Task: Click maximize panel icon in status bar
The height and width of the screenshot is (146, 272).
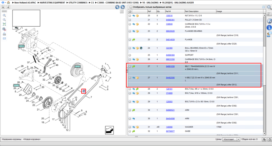Action: [270, 139]
